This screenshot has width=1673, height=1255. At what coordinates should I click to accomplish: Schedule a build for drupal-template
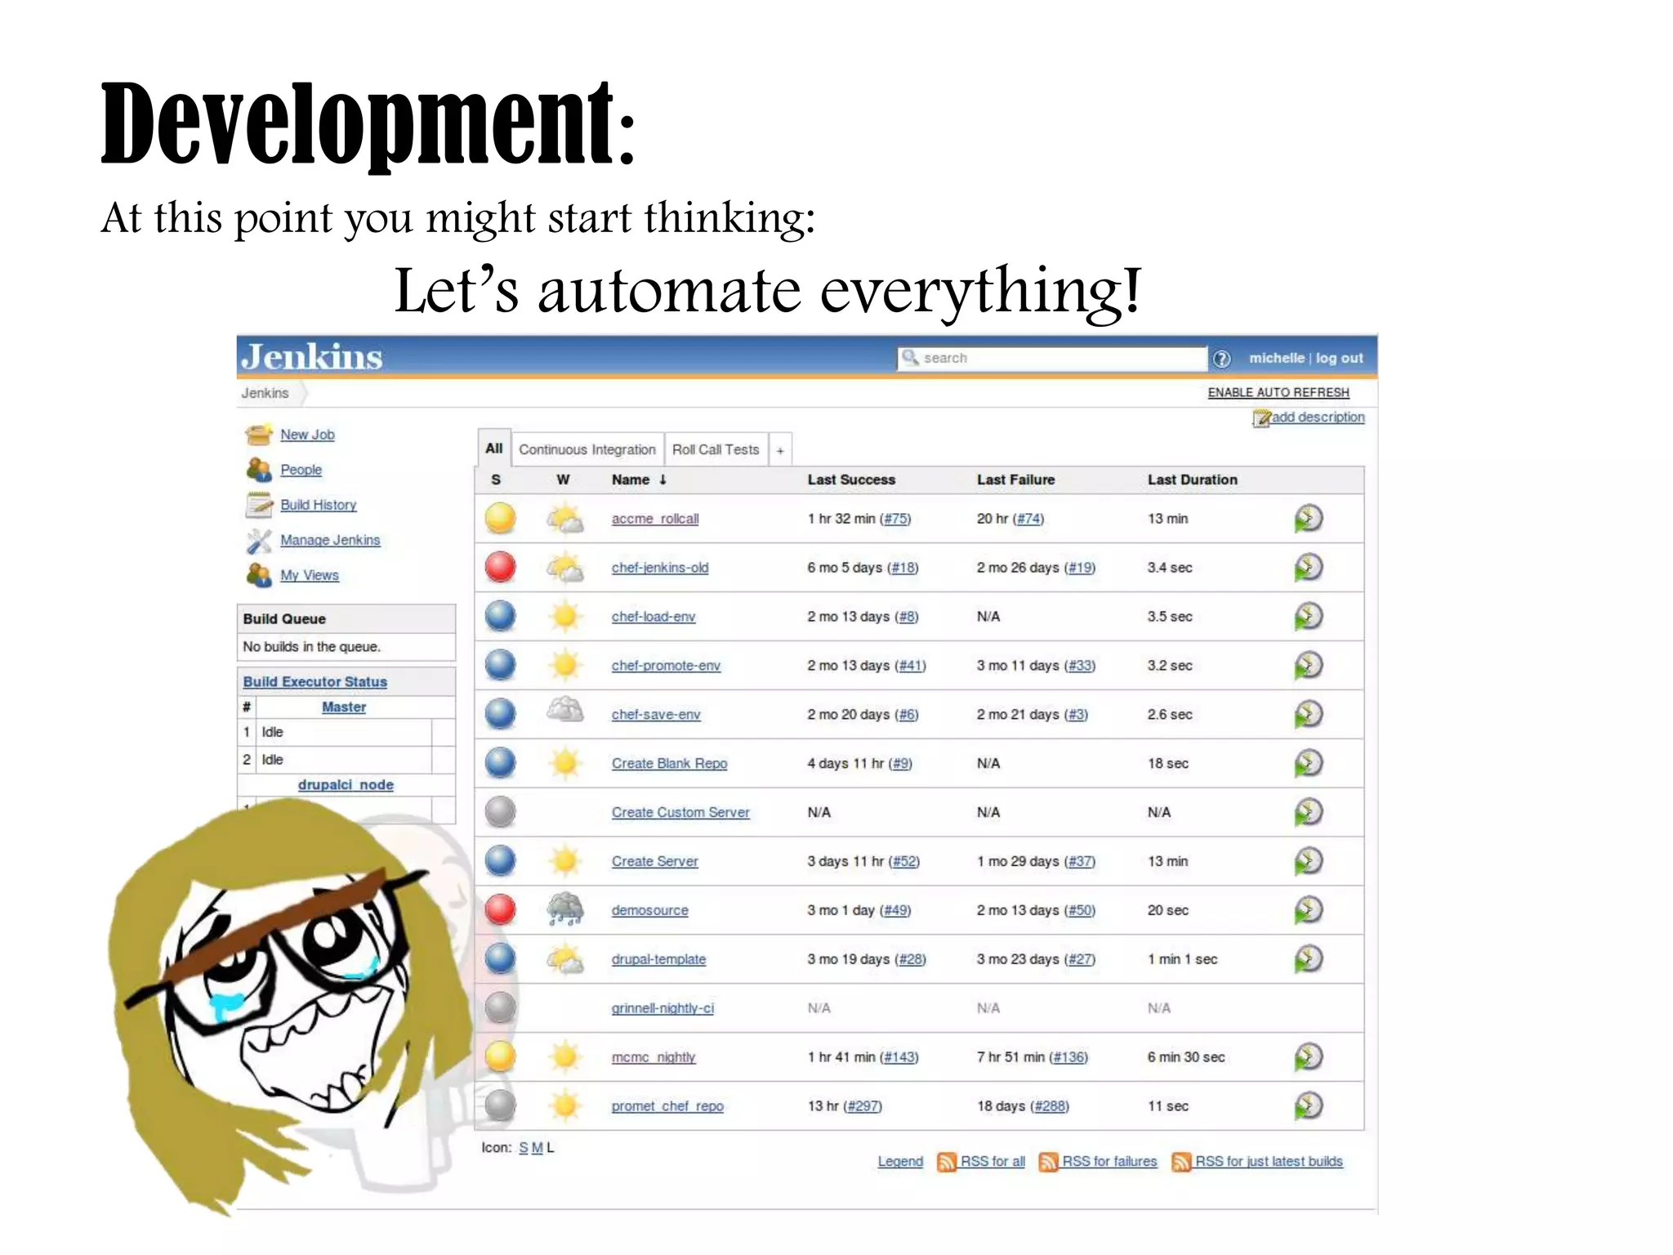[1308, 959]
